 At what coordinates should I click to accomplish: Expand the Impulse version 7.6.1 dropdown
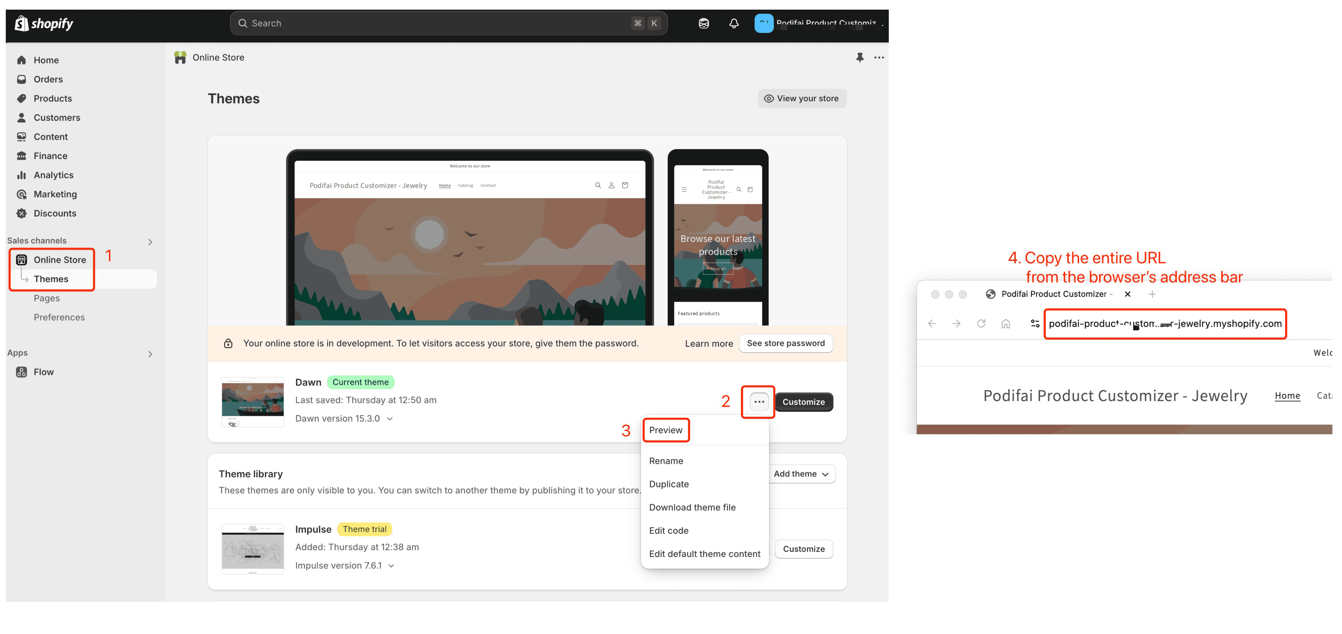pyautogui.click(x=391, y=565)
